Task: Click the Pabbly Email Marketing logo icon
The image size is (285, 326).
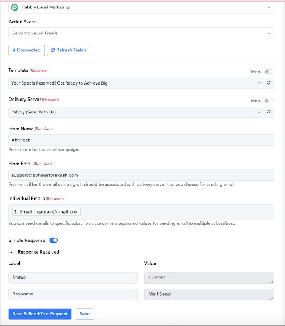Action: 14,7
